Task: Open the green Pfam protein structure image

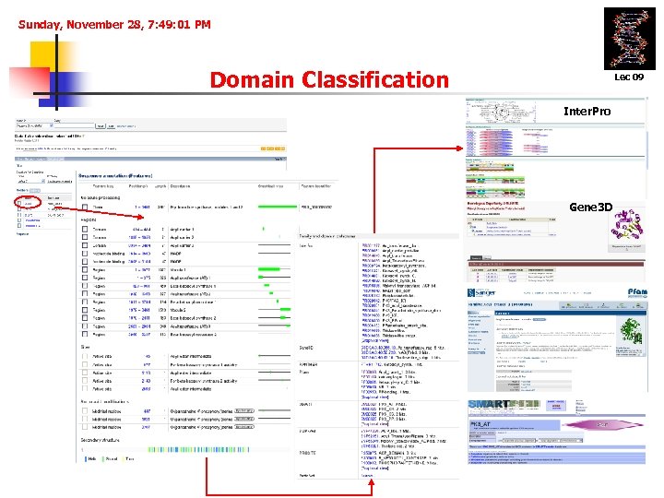Action: 631,330
